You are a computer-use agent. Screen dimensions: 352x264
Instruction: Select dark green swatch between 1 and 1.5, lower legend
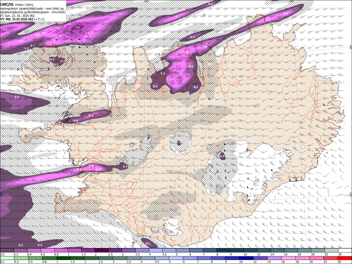tap(63, 258)
